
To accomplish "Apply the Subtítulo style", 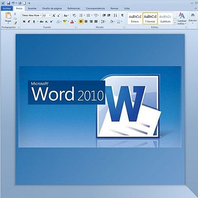I will [x=166, y=19].
